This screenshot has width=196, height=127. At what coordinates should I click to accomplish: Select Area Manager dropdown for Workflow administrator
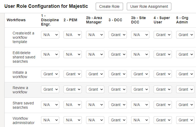[x=95, y=120]
